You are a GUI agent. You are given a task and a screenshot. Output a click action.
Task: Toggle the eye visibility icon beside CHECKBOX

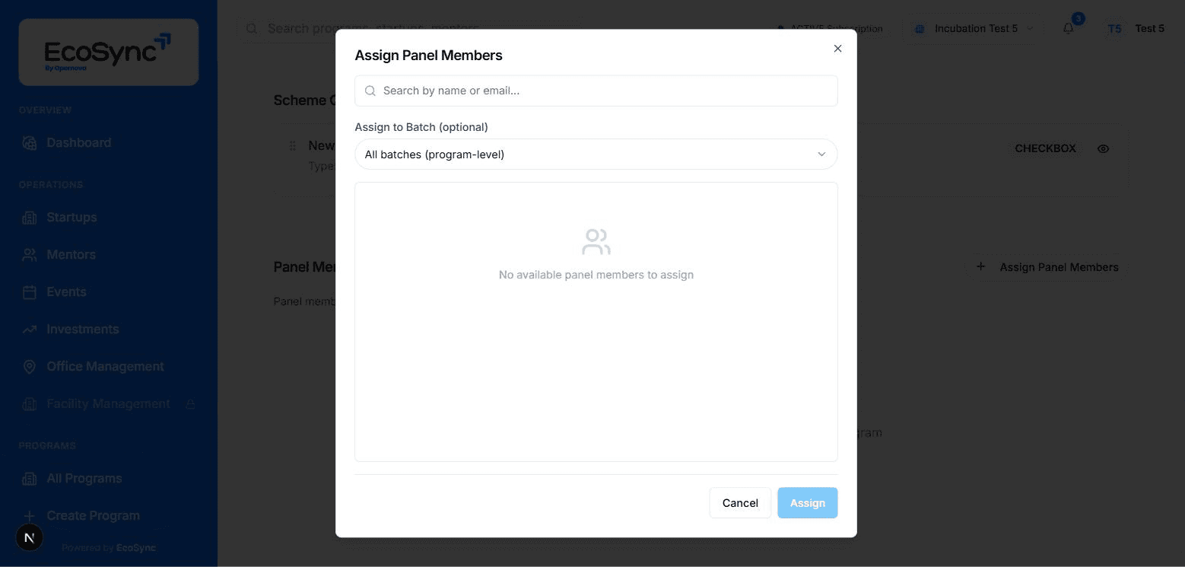(1104, 148)
